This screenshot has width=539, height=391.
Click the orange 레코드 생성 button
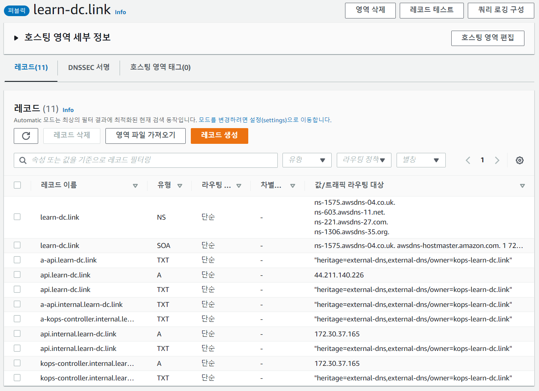click(219, 136)
